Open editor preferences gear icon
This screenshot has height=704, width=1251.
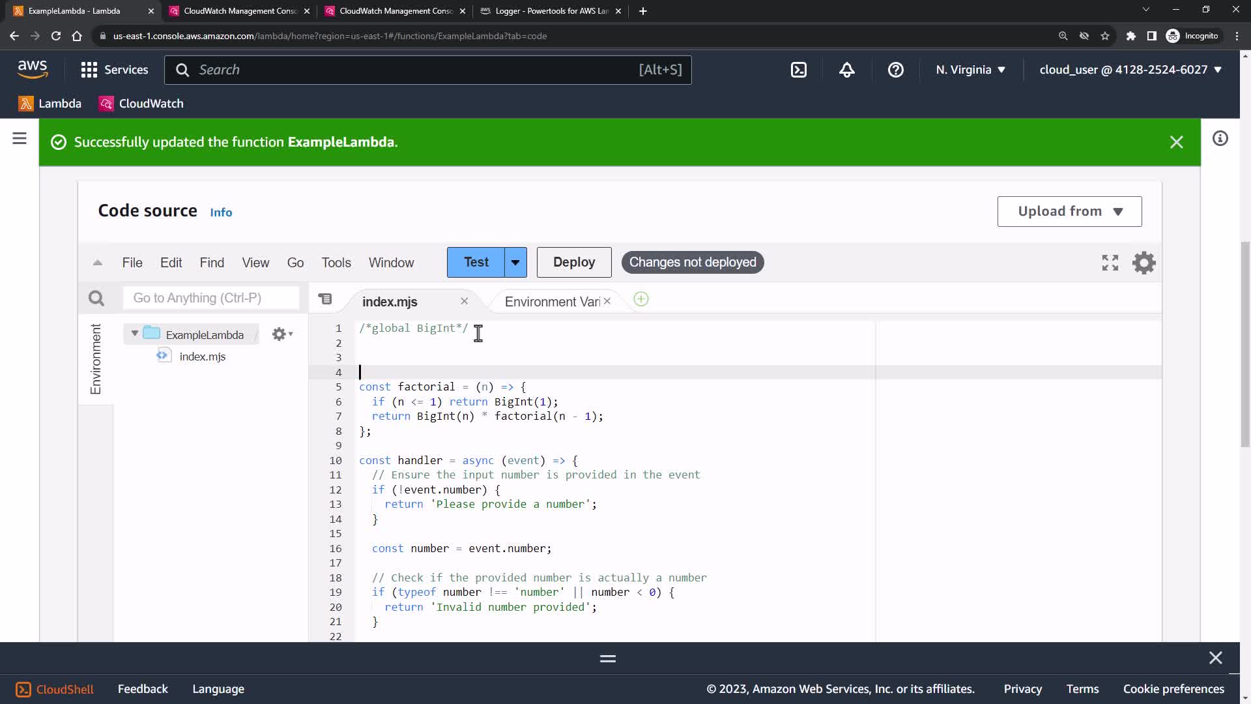1143,263
